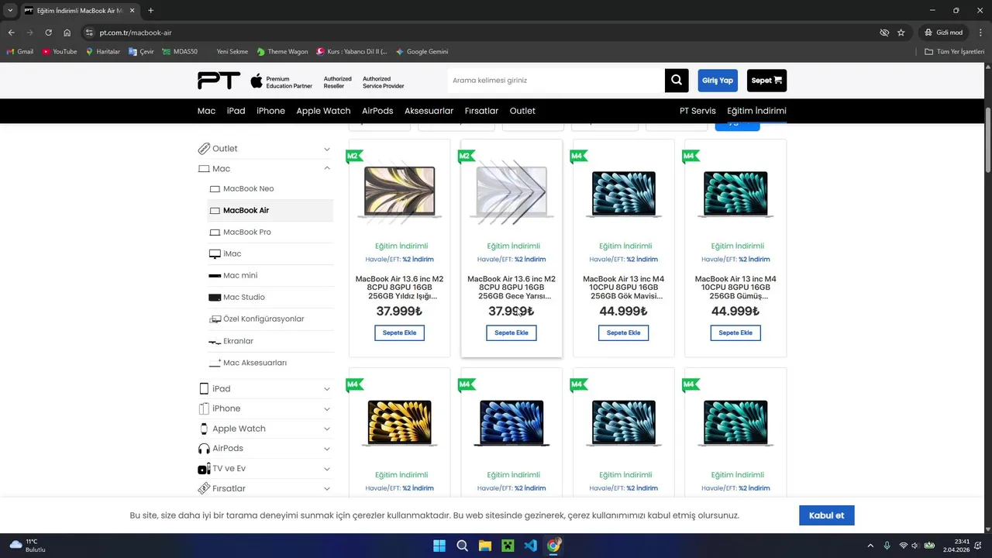The width and height of the screenshot is (992, 558).
Task: Expand the Fırsatlar sidebar chevron
Action: tap(327, 488)
